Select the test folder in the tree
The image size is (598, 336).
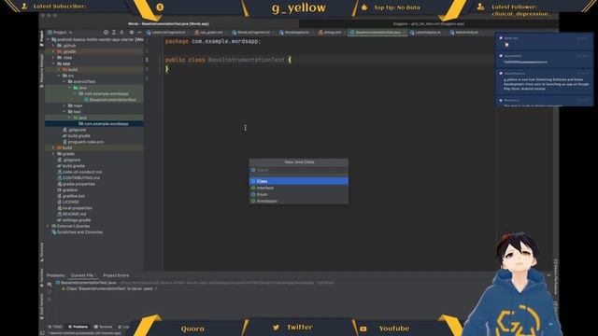coord(75,112)
